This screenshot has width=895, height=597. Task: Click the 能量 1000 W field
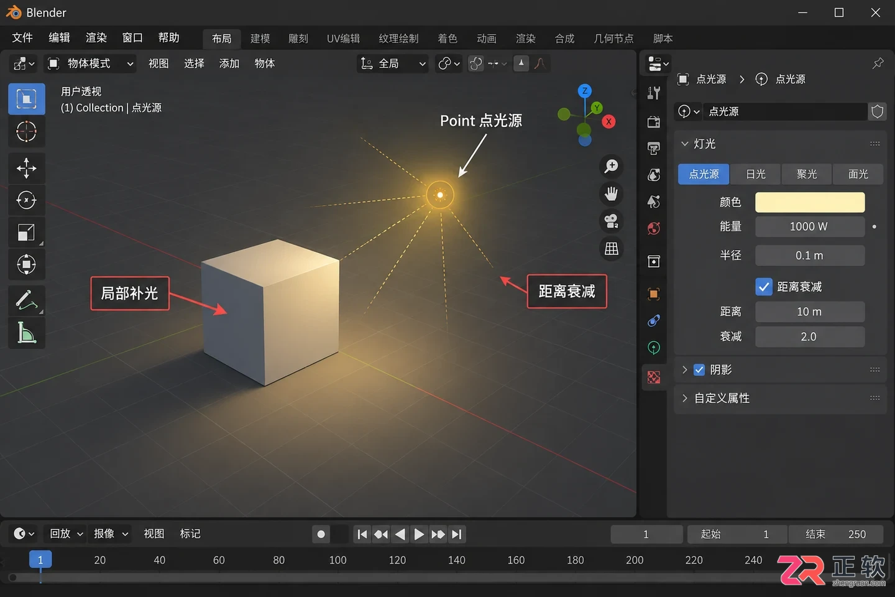810,226
